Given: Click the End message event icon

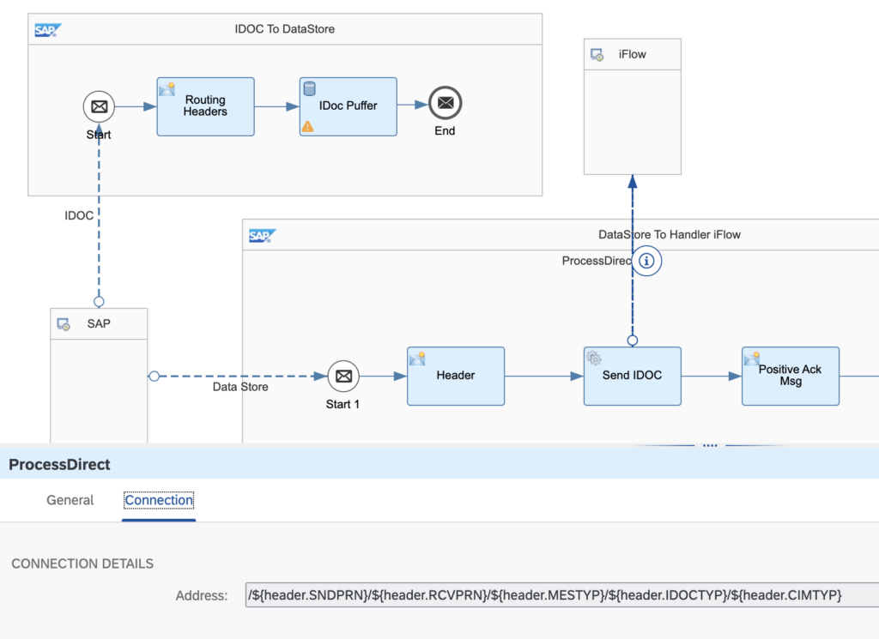Looking at the screenshot, I should (x=446, y=103).
